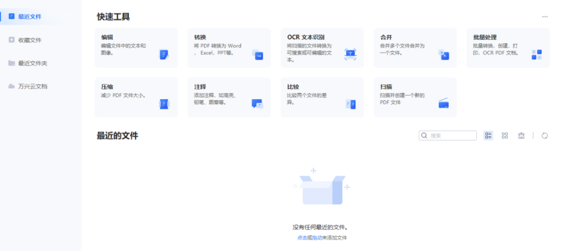
Task: Open the 批量处理 quick tool card
Action: tap(508, 48)
